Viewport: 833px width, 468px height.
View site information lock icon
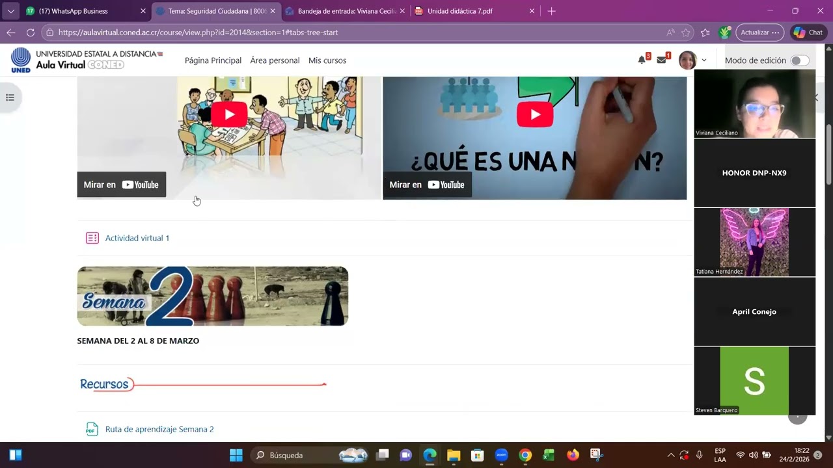[49, 32]
